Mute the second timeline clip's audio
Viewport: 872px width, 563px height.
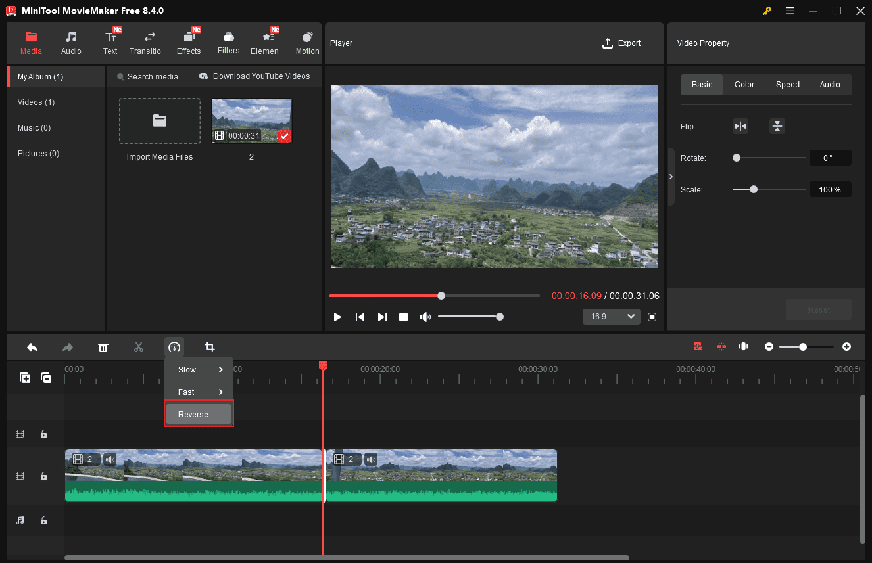click(370, 459)
